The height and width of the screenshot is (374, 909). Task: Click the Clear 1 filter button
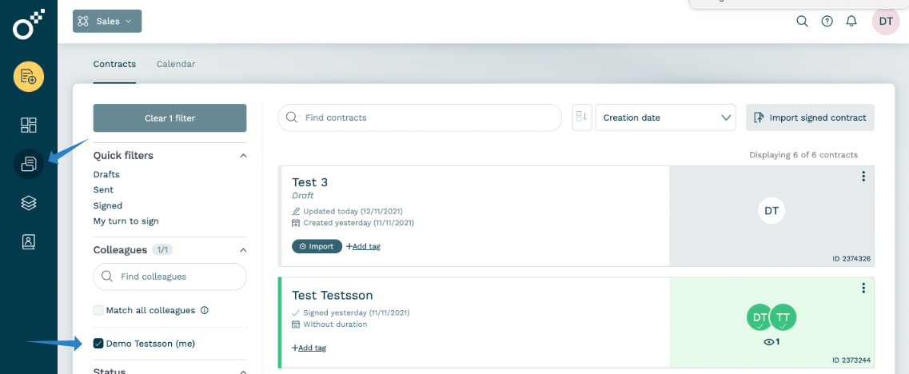click(169, 118)
